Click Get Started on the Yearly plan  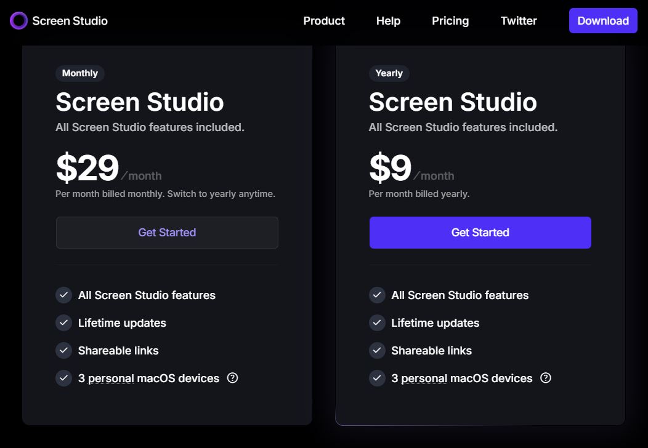480,232
